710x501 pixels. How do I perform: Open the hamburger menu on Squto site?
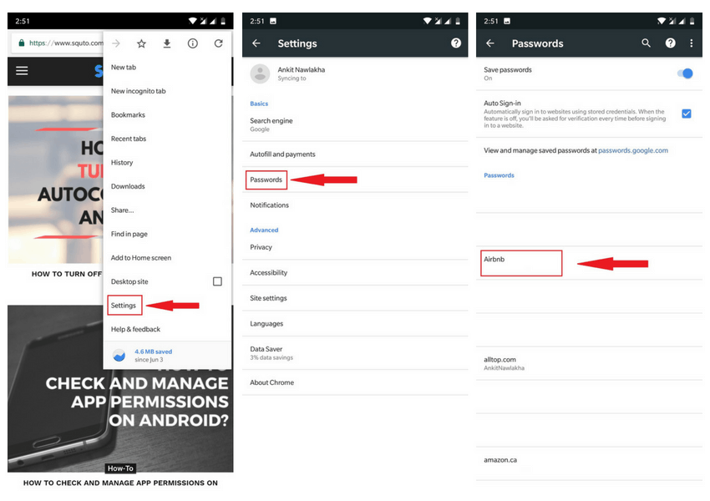pos(22,71)
